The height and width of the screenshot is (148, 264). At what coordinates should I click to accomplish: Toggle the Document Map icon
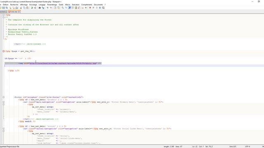76,8
